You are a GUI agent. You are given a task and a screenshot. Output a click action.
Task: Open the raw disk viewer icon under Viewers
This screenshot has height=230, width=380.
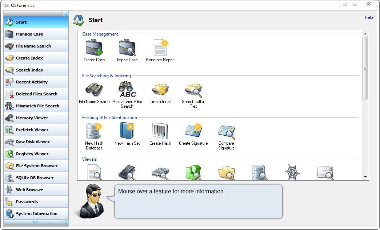(160, 173)
